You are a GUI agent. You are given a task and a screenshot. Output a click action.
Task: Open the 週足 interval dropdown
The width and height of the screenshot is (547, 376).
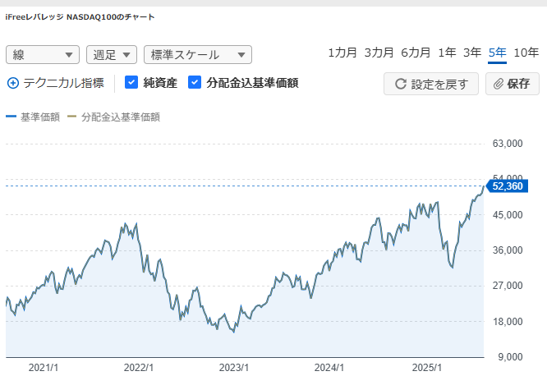112,55
